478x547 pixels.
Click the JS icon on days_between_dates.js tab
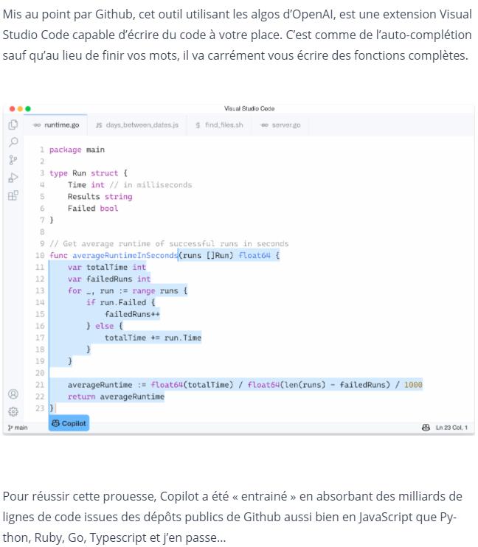pyautogui.click(x=99, y=125)
